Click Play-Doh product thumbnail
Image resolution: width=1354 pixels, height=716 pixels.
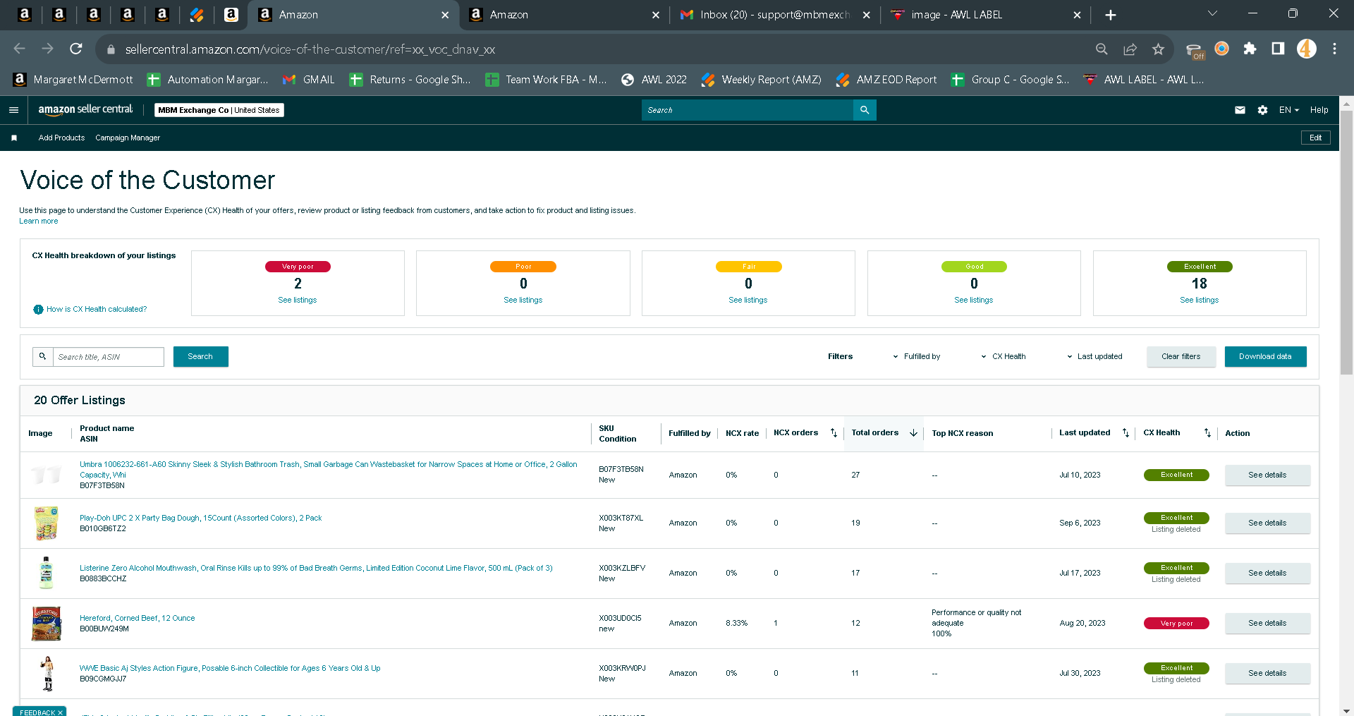pos(47,523)
